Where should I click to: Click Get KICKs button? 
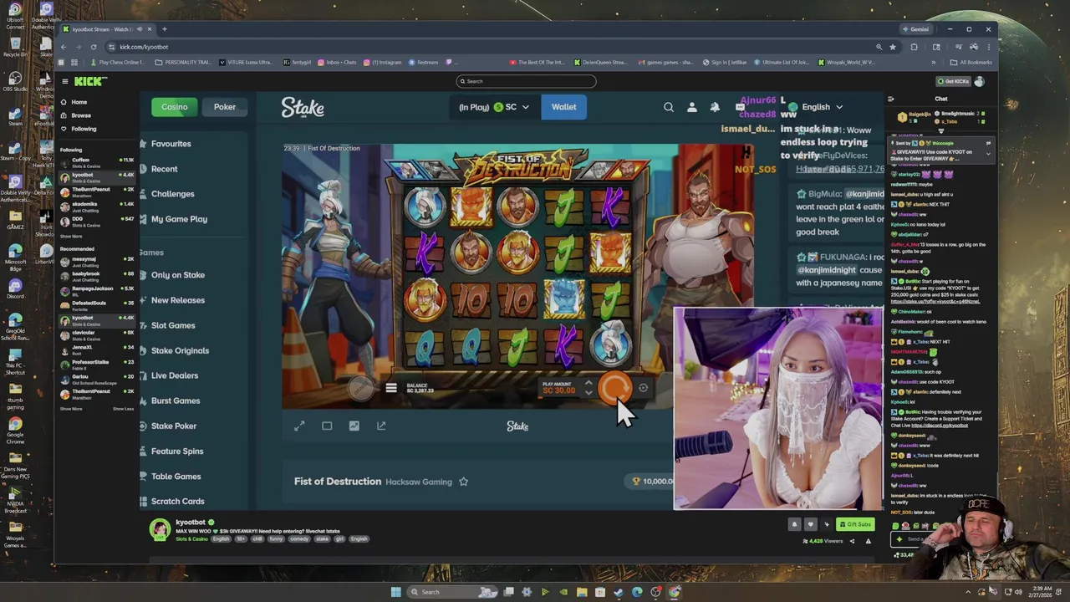(951, 81)
